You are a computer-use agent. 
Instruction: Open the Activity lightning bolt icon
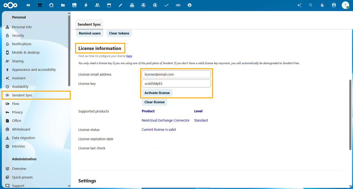click(86, 5)
